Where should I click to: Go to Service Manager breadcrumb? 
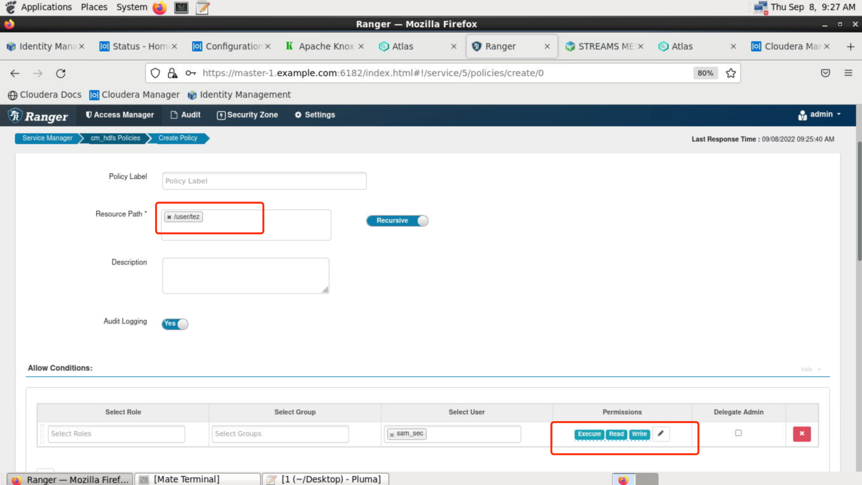(48, 138)
